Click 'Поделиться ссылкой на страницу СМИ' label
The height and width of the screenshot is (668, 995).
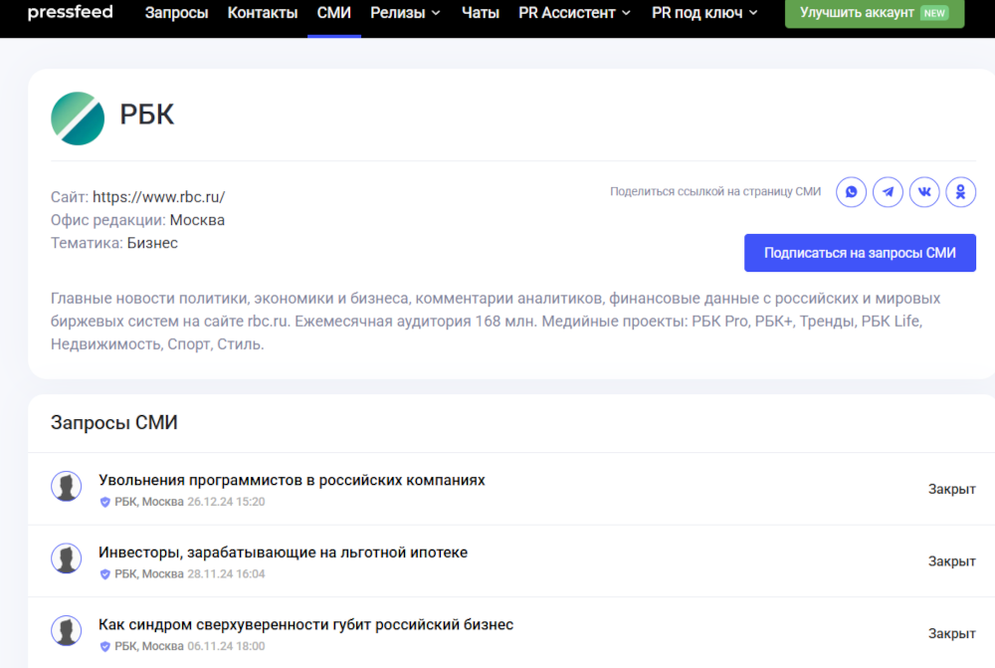click(715, 192)
